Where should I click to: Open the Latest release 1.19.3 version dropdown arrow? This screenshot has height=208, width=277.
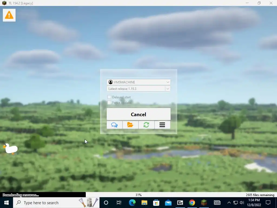click(168, 89)
